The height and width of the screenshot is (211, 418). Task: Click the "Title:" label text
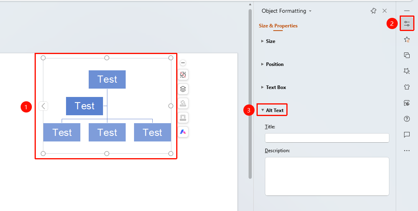270,127
